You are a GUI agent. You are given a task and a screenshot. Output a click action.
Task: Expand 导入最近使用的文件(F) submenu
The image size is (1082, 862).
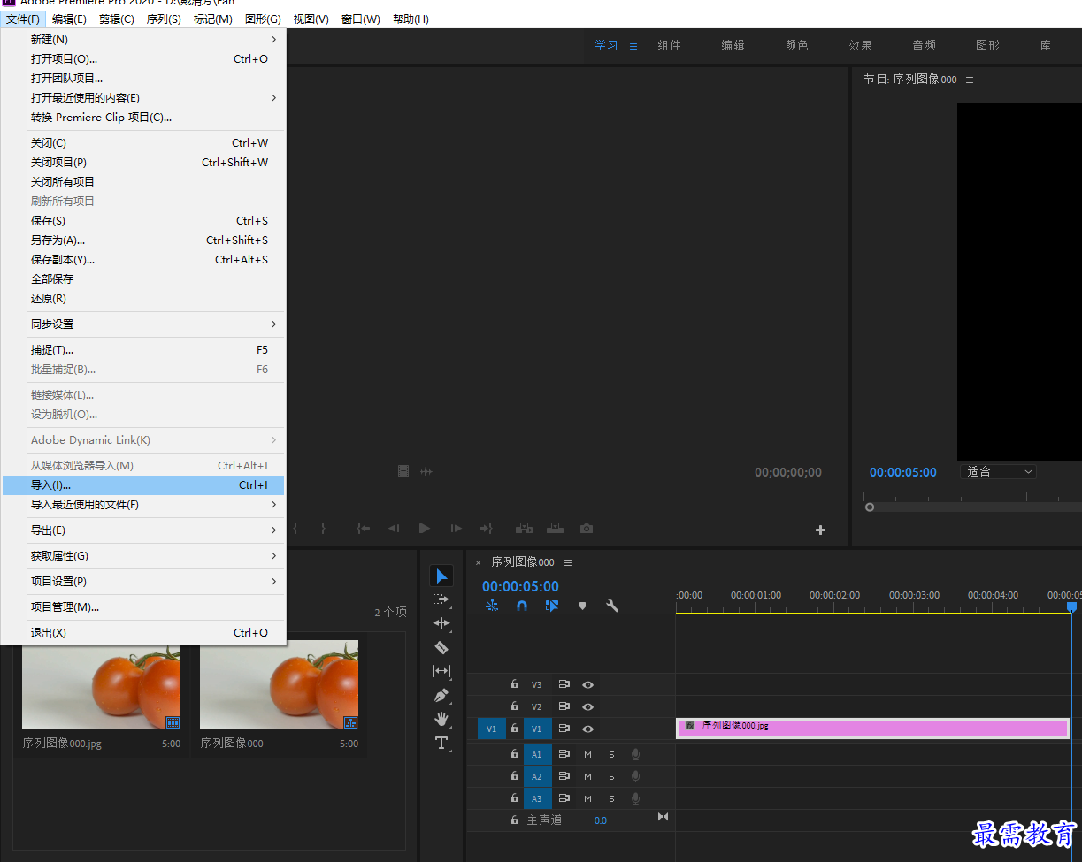[143, 504]
